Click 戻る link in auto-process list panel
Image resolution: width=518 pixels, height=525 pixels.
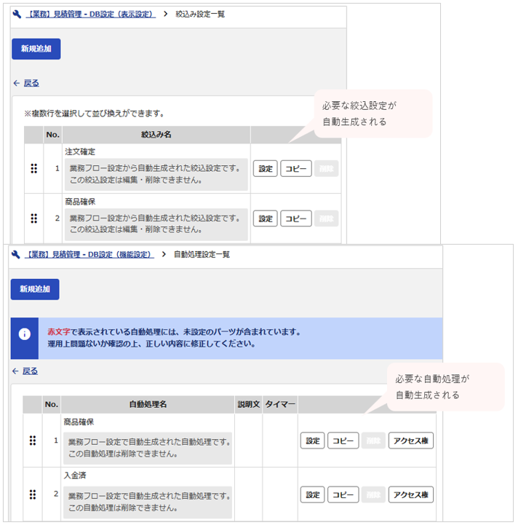30,371
